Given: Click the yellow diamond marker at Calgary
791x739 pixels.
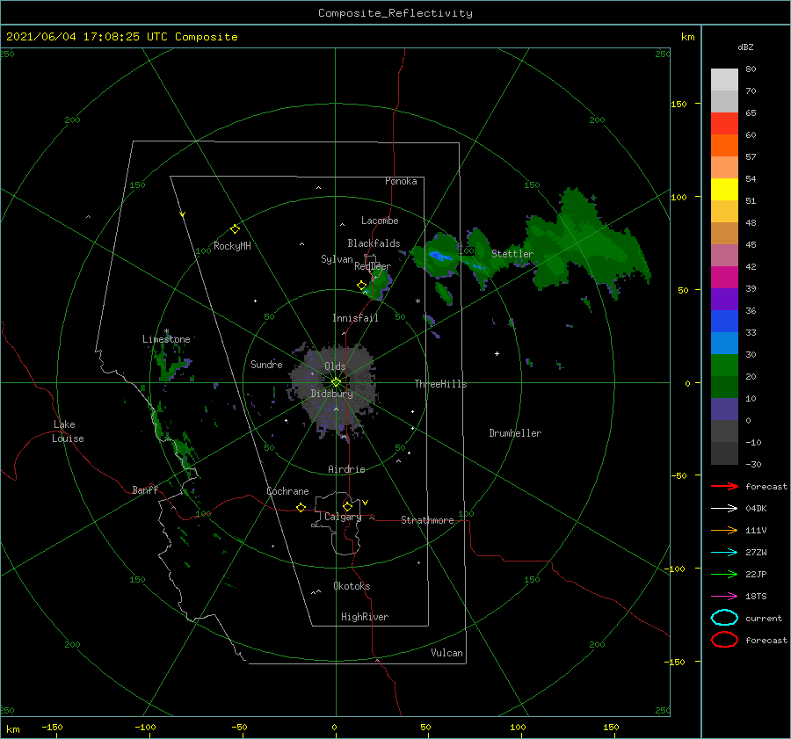Looking at the screenshot, I should point(347,506).
